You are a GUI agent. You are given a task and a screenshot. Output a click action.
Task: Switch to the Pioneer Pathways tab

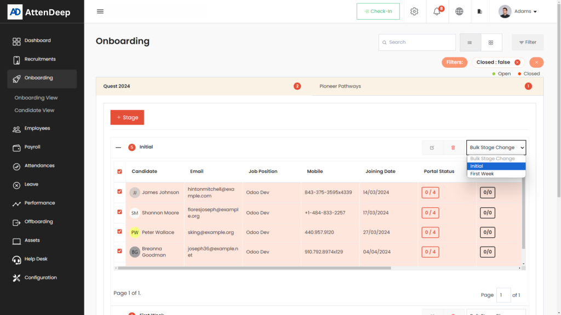[340, 86]
